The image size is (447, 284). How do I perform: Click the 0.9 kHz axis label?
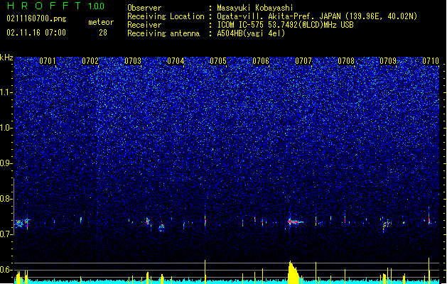[x=6, y=163]
